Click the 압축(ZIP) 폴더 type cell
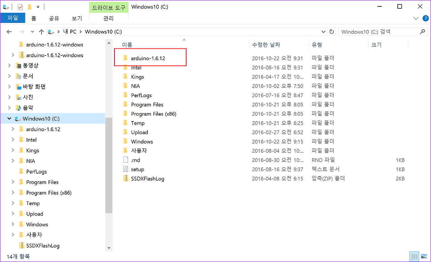Screen dimensions: 431x262 point(328,179)
